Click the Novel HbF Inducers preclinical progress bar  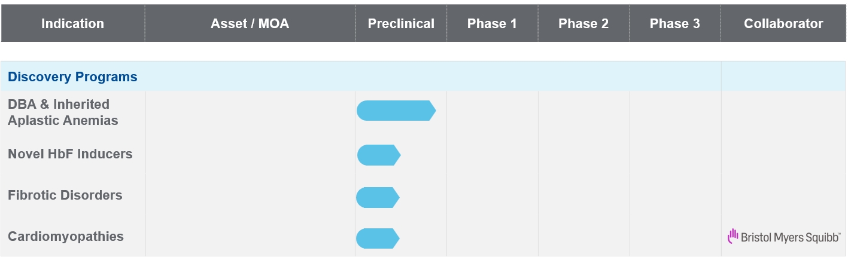[x=378, y=155]
